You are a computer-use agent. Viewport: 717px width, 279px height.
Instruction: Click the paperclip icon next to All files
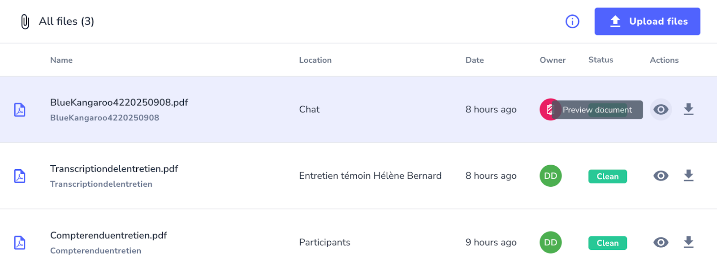click(25, 21)
